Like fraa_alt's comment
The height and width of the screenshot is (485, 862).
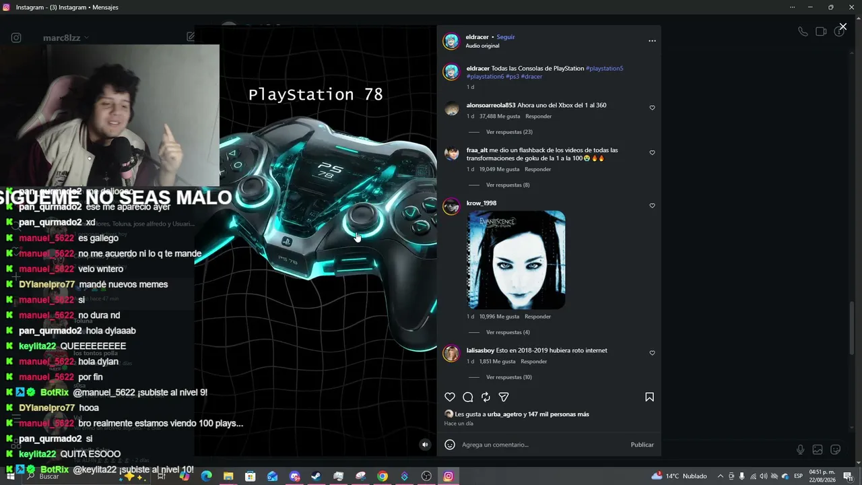(x=652, y=153)
